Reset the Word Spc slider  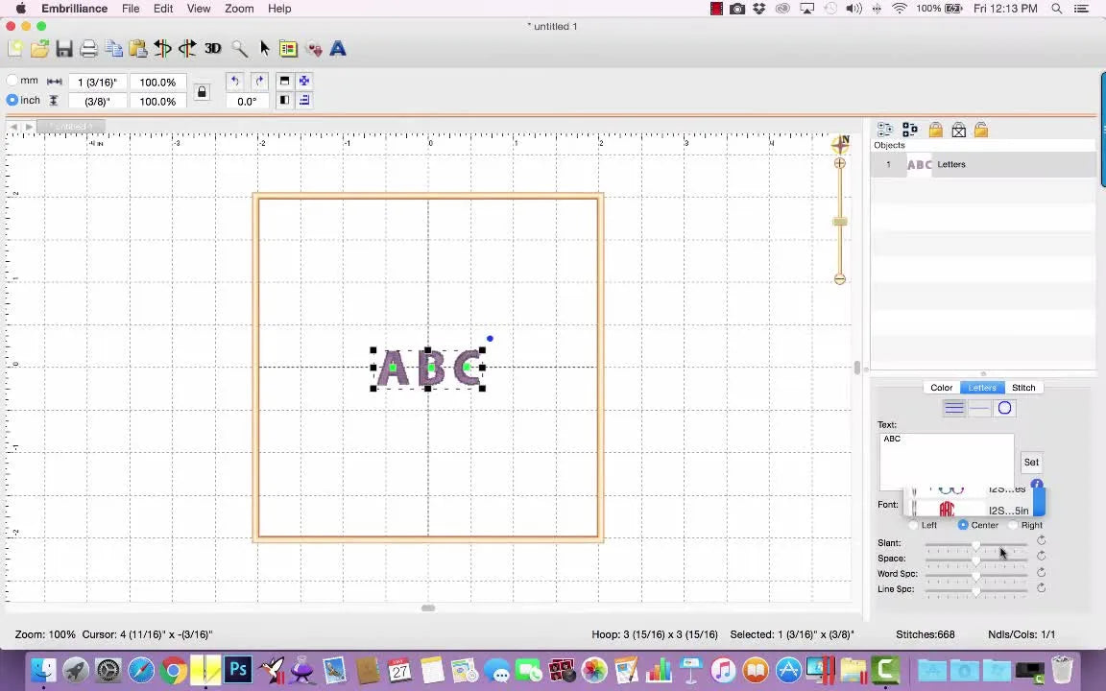(x=1041, y=573)
